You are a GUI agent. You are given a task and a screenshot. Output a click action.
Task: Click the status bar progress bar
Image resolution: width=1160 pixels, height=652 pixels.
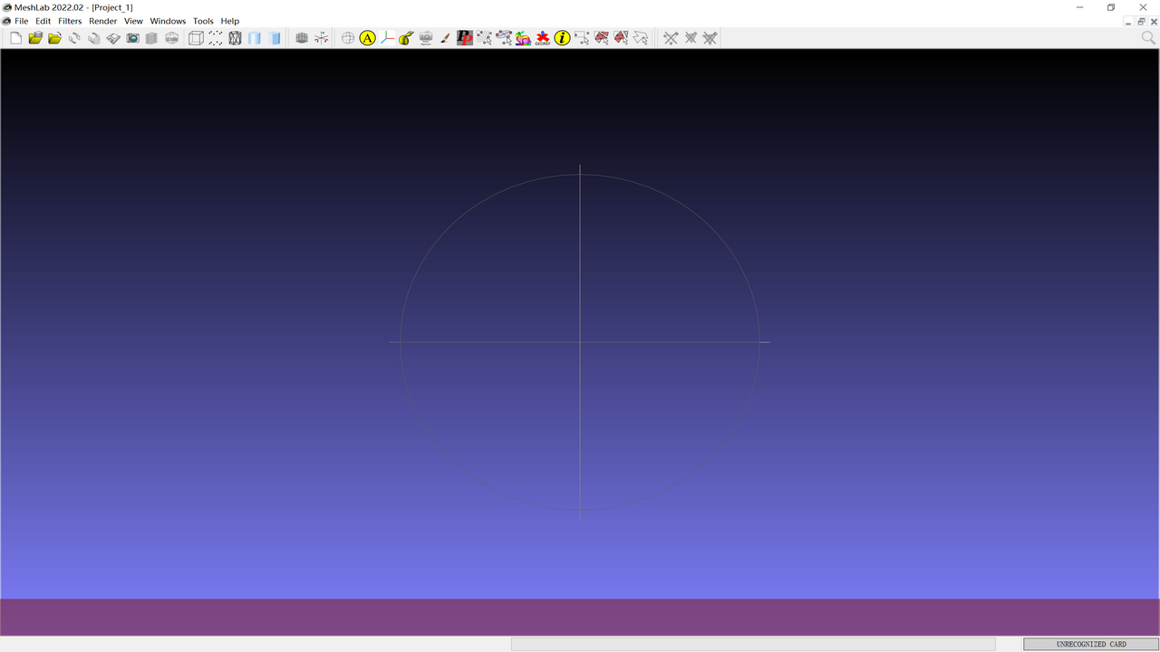click(x=753, y=644)
